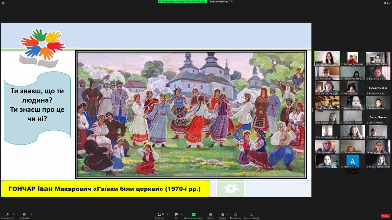
Task: Click Кригін Артем avatar tile with letter A
Action: (352, 161)
